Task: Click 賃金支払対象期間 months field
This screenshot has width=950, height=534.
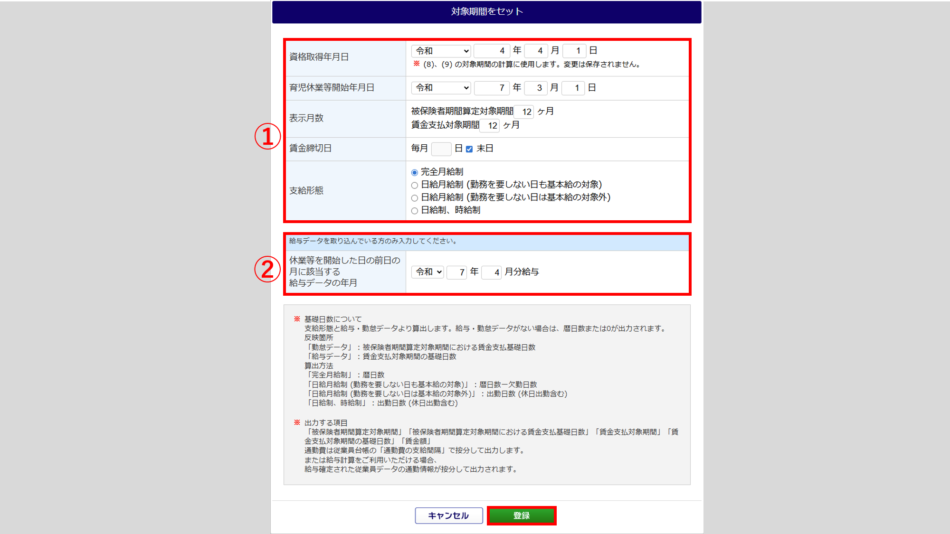Action: click(x=490, y=126)
